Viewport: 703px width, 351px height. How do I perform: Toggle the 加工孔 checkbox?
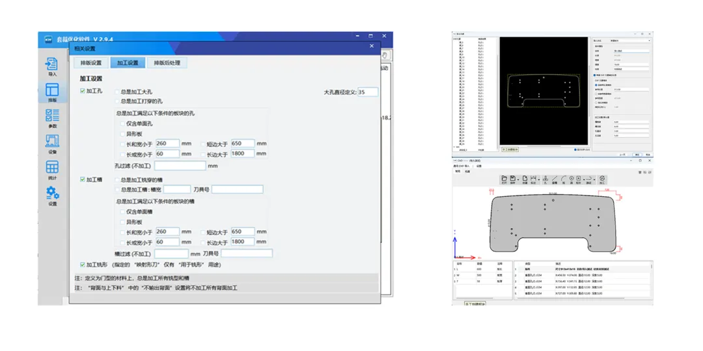coord(83,92)
